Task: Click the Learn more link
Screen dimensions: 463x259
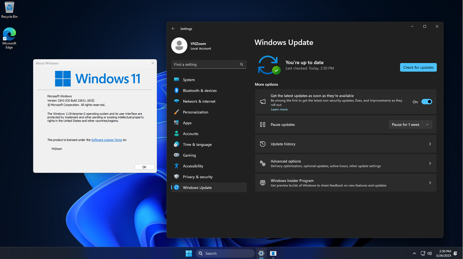Action: [279, 109]
